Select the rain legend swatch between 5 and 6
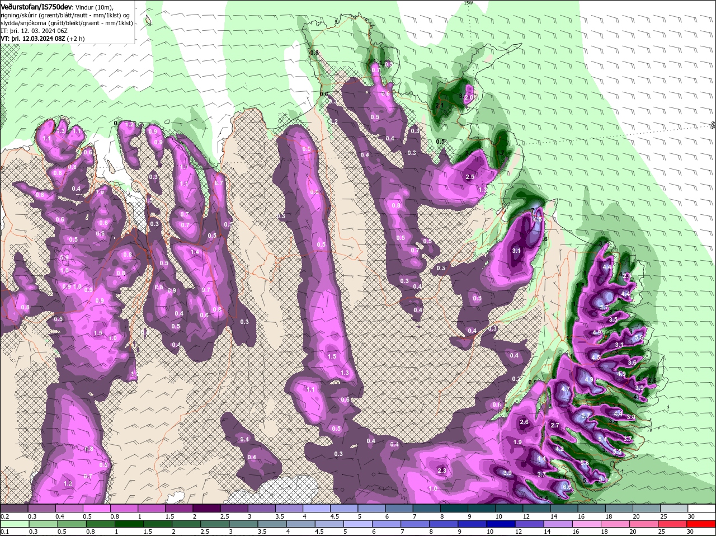 [358, 524]
